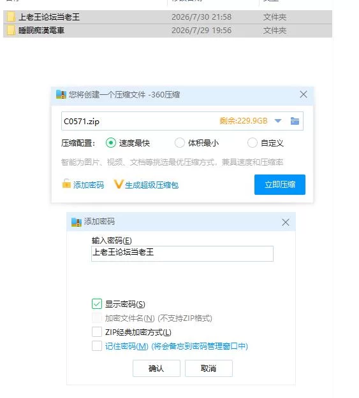Cancel password dialog with 取消 button
This screenshot has height=398, width=359.
(x=209, y=368)
